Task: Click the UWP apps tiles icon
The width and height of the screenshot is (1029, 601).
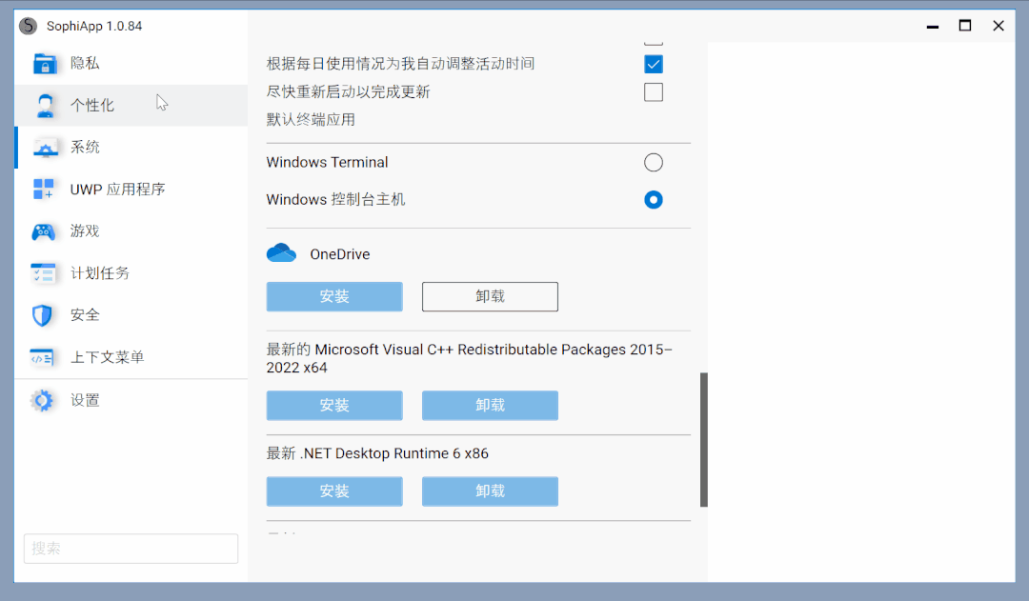Action: 43,189
